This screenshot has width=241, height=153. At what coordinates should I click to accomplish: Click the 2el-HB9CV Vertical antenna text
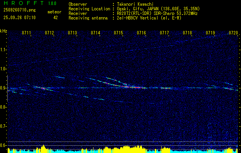(149, 18)
